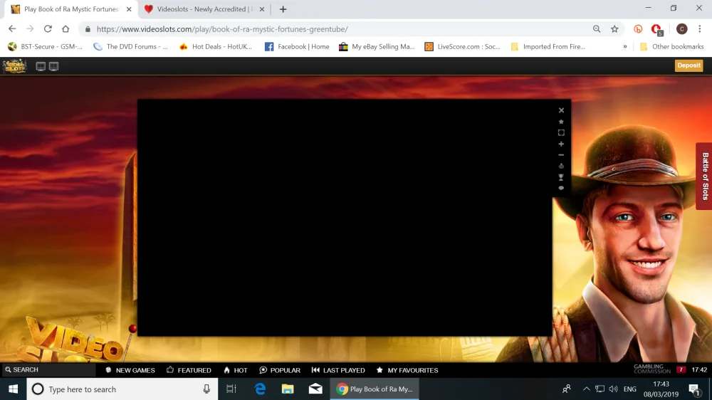
Task: Toggle fullscreen icon in game panel sidebar
Action: [561, 132]
